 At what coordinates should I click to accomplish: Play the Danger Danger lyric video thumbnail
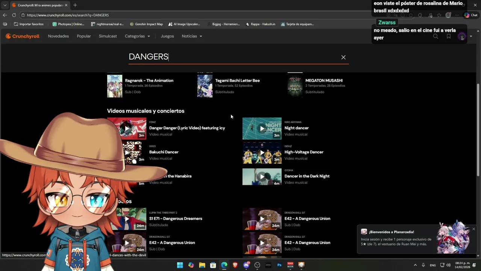click(127, 128)
